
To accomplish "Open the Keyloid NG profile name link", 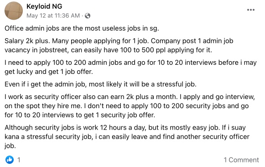I will pyautogui.click(x=44, y=6).
